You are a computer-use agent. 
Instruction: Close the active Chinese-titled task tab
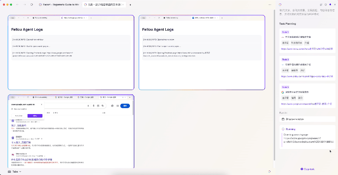point(123,4)
